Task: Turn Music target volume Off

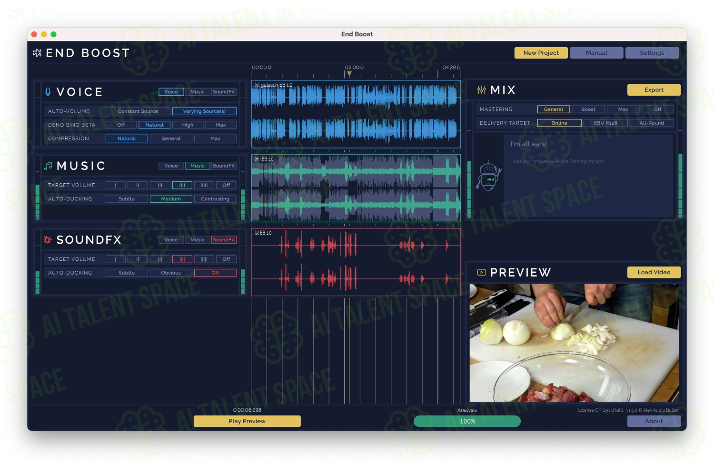Action: pyautogui.click(x=226, y=185)
